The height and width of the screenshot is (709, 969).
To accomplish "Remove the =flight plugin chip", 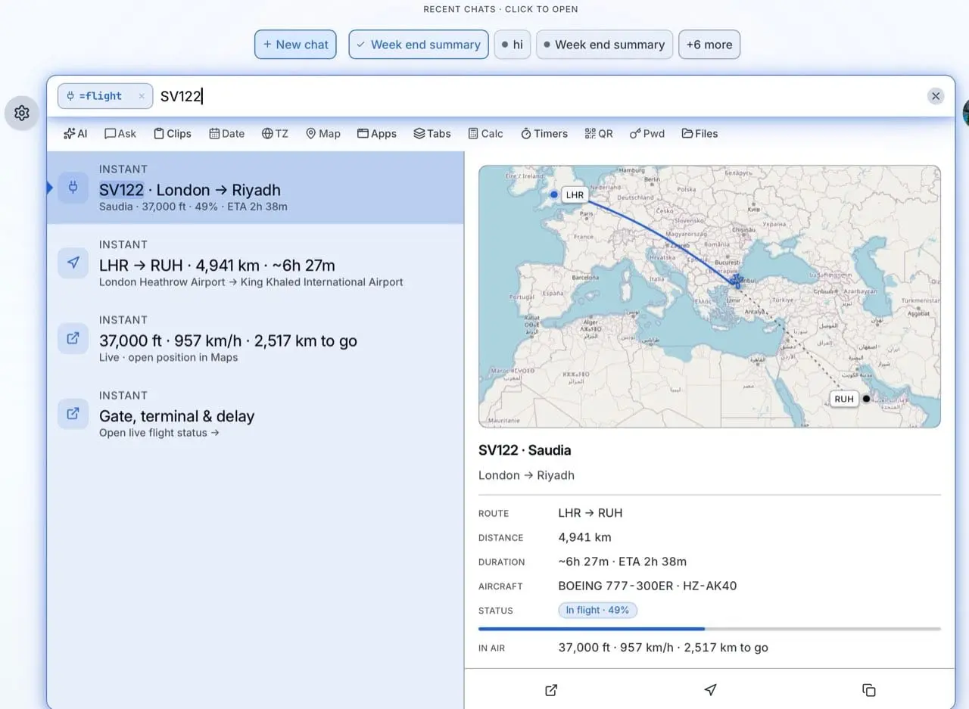I will [x=142, y=96].
